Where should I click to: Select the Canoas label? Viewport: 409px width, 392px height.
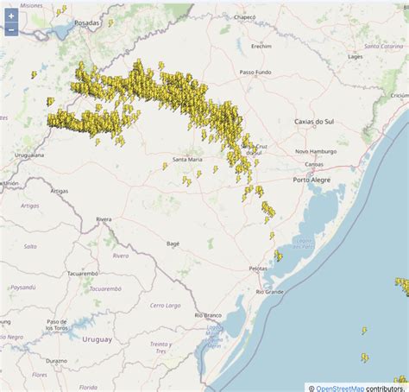click(x=314, y=164)
